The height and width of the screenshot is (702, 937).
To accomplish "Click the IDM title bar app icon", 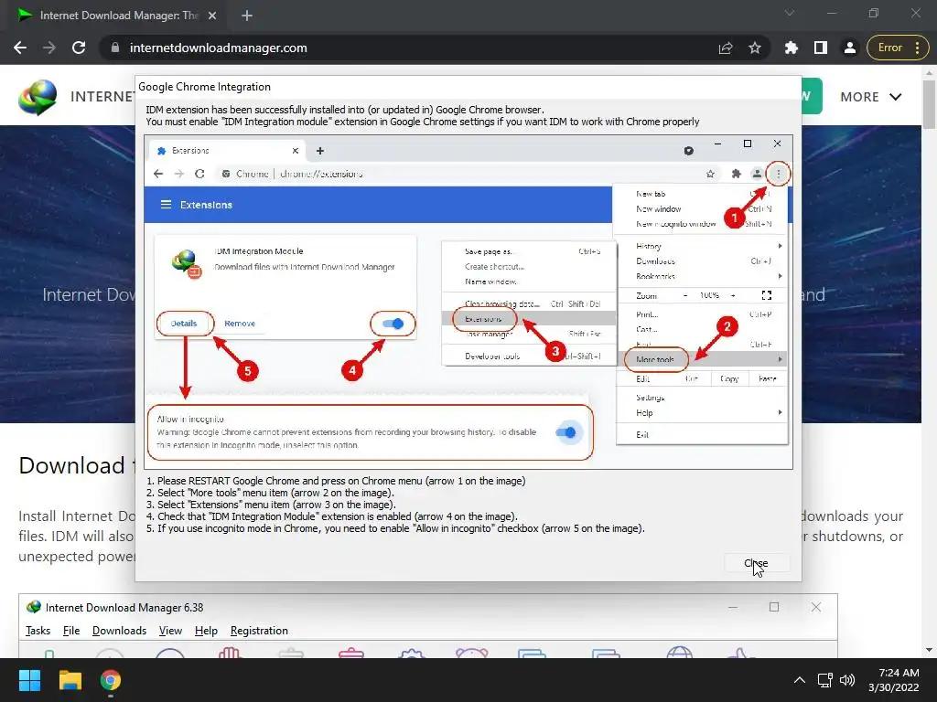I will point(34,607).
